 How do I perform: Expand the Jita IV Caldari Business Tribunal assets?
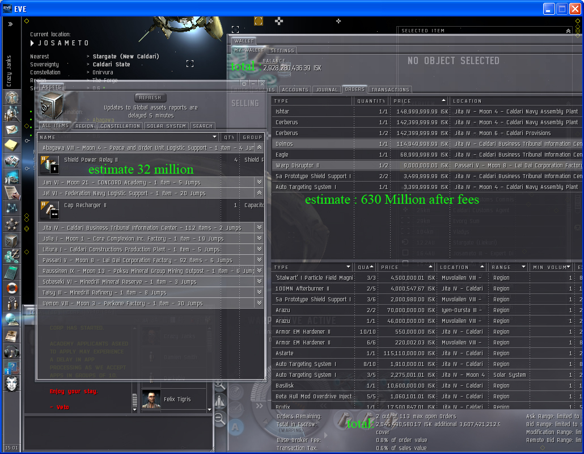259,228
